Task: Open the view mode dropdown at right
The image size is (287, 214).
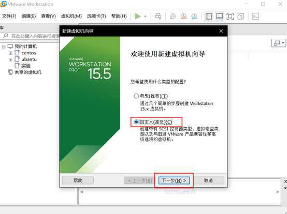Action: (x=278, y=43)
